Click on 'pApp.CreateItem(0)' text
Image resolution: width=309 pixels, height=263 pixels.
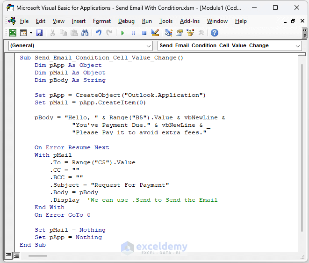coord(112,103)
